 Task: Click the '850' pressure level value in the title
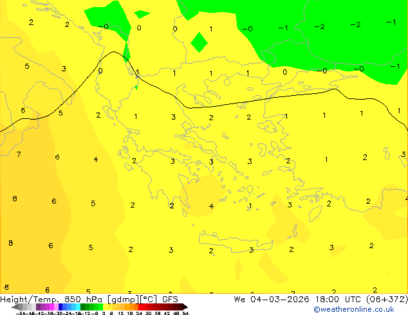point(71,300)
